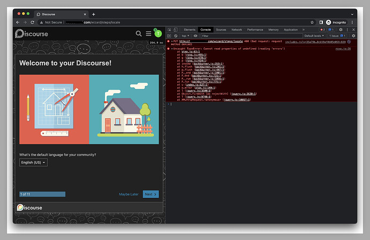Go back in browser history
Viewport: 370px width, 240px height.
tap(18, 22)
